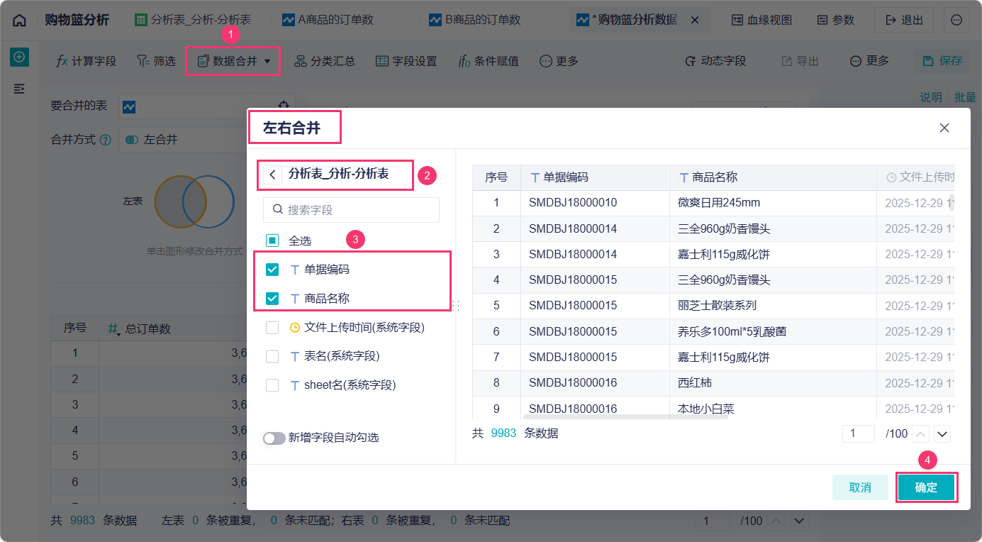
Task: Go to the home icon
Action: 20,21
